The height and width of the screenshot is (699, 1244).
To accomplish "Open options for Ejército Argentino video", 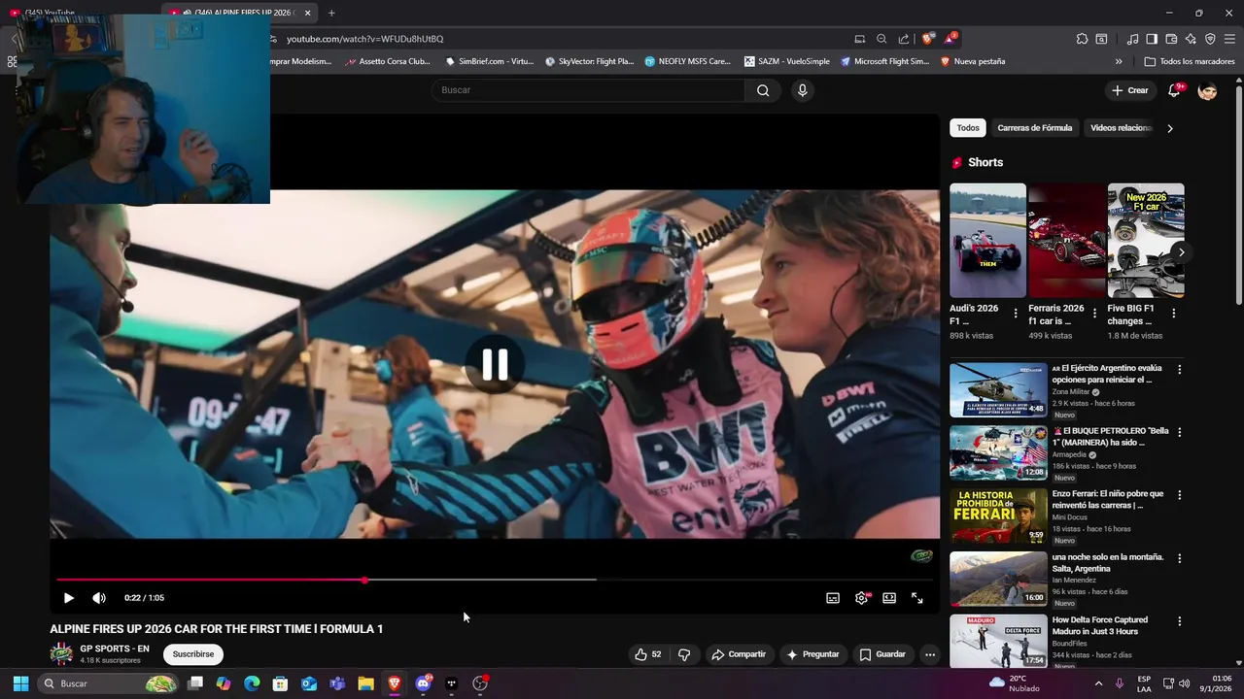I will 1179,370.
